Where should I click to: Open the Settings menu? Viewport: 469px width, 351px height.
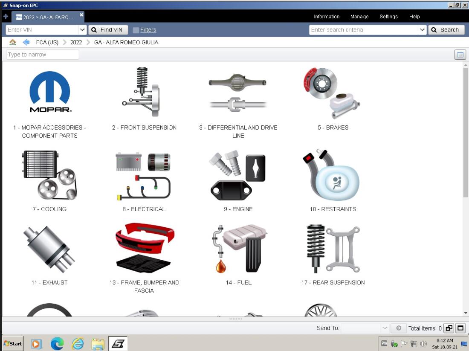click(388, 17)
